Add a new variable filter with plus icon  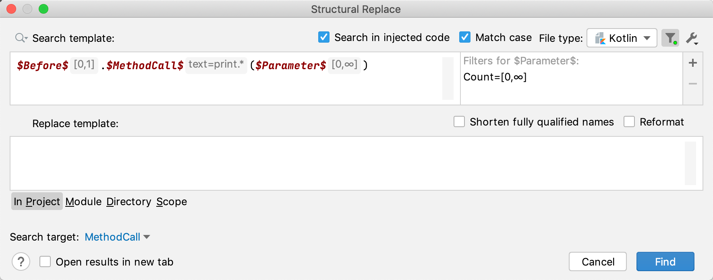point(692,63)
